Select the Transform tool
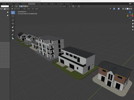Screen dimensions: 134x100 [13, 31]
